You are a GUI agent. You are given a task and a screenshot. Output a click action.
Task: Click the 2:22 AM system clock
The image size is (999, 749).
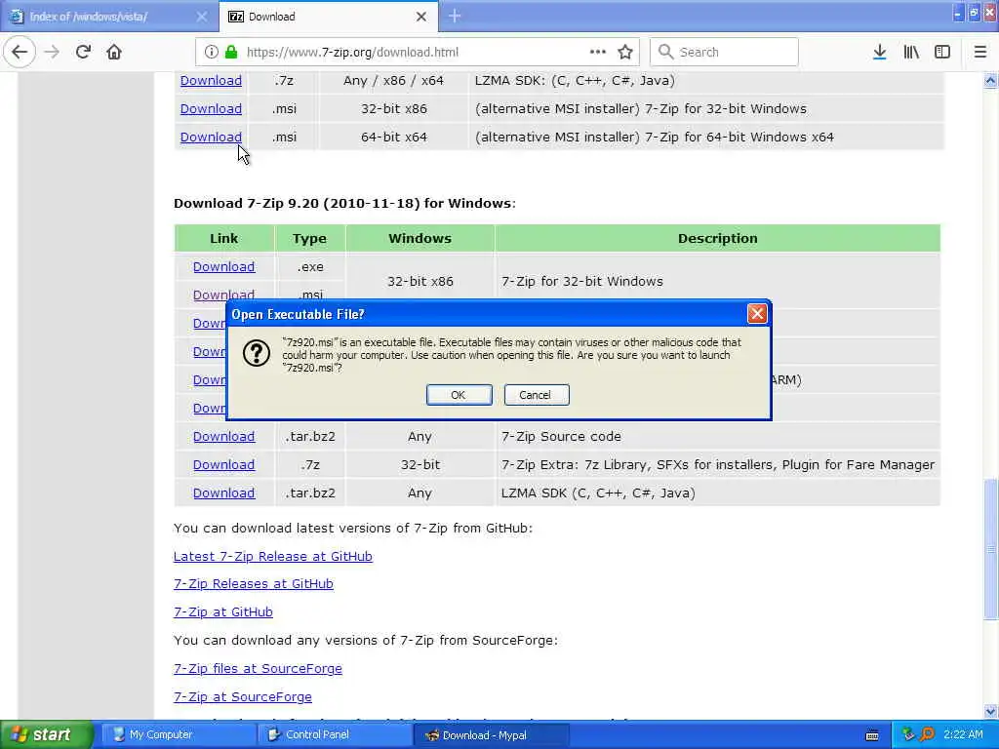[x=963, y=734]
